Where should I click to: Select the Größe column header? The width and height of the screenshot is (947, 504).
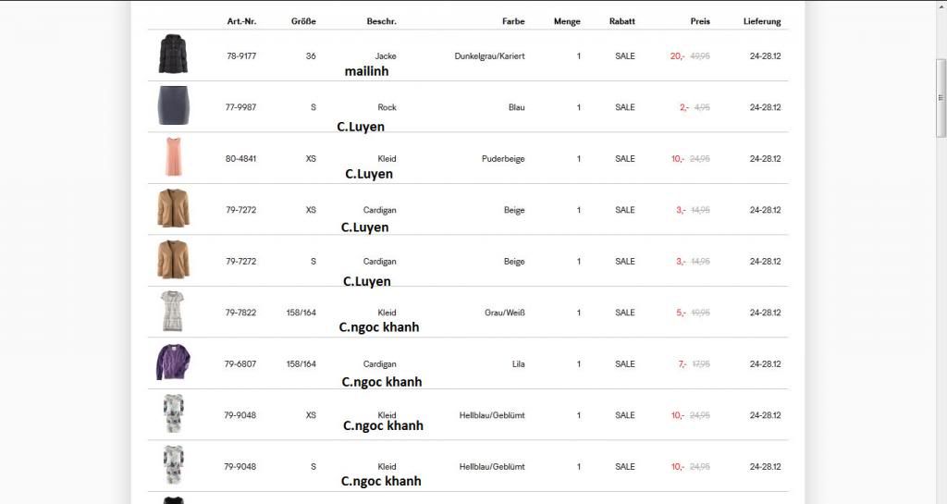[x=303, y=21]
